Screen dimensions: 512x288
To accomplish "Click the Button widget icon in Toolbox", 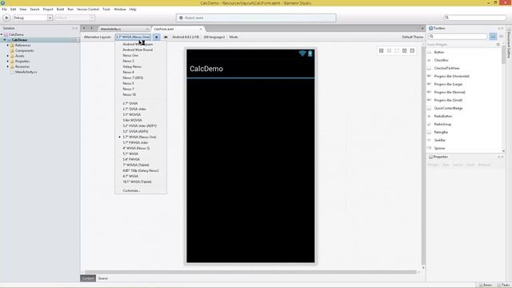I will 430,52.
